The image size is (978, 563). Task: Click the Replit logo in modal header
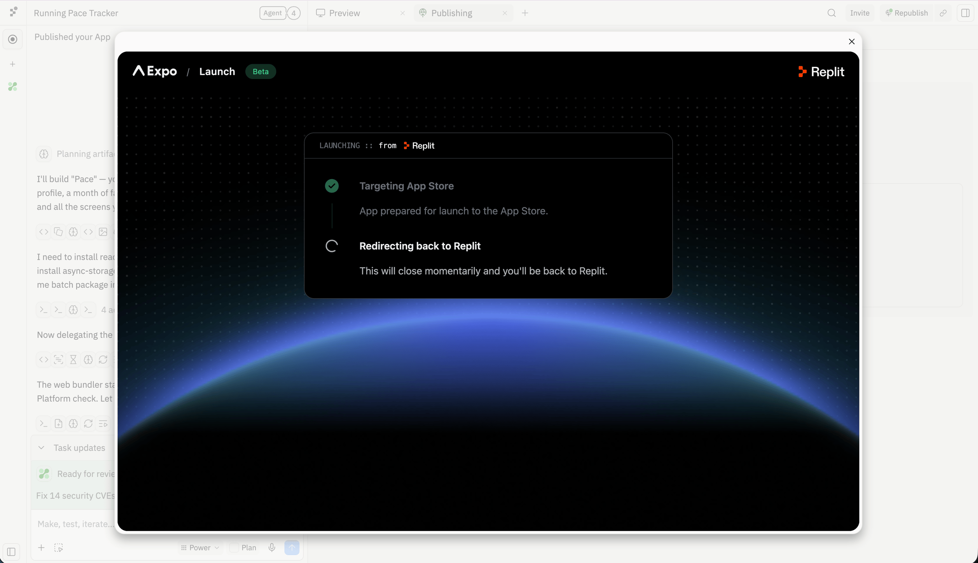click(821, 72)
